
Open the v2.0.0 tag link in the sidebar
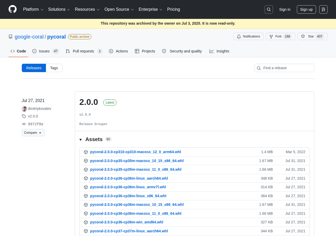(33, 116)
